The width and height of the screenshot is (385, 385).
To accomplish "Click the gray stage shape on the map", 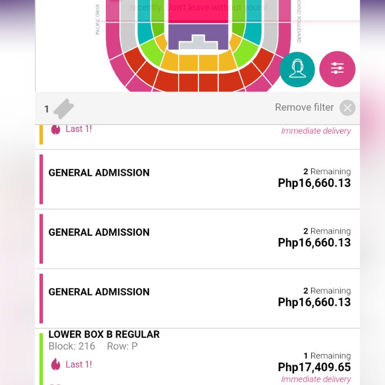I will pos(198,42).
